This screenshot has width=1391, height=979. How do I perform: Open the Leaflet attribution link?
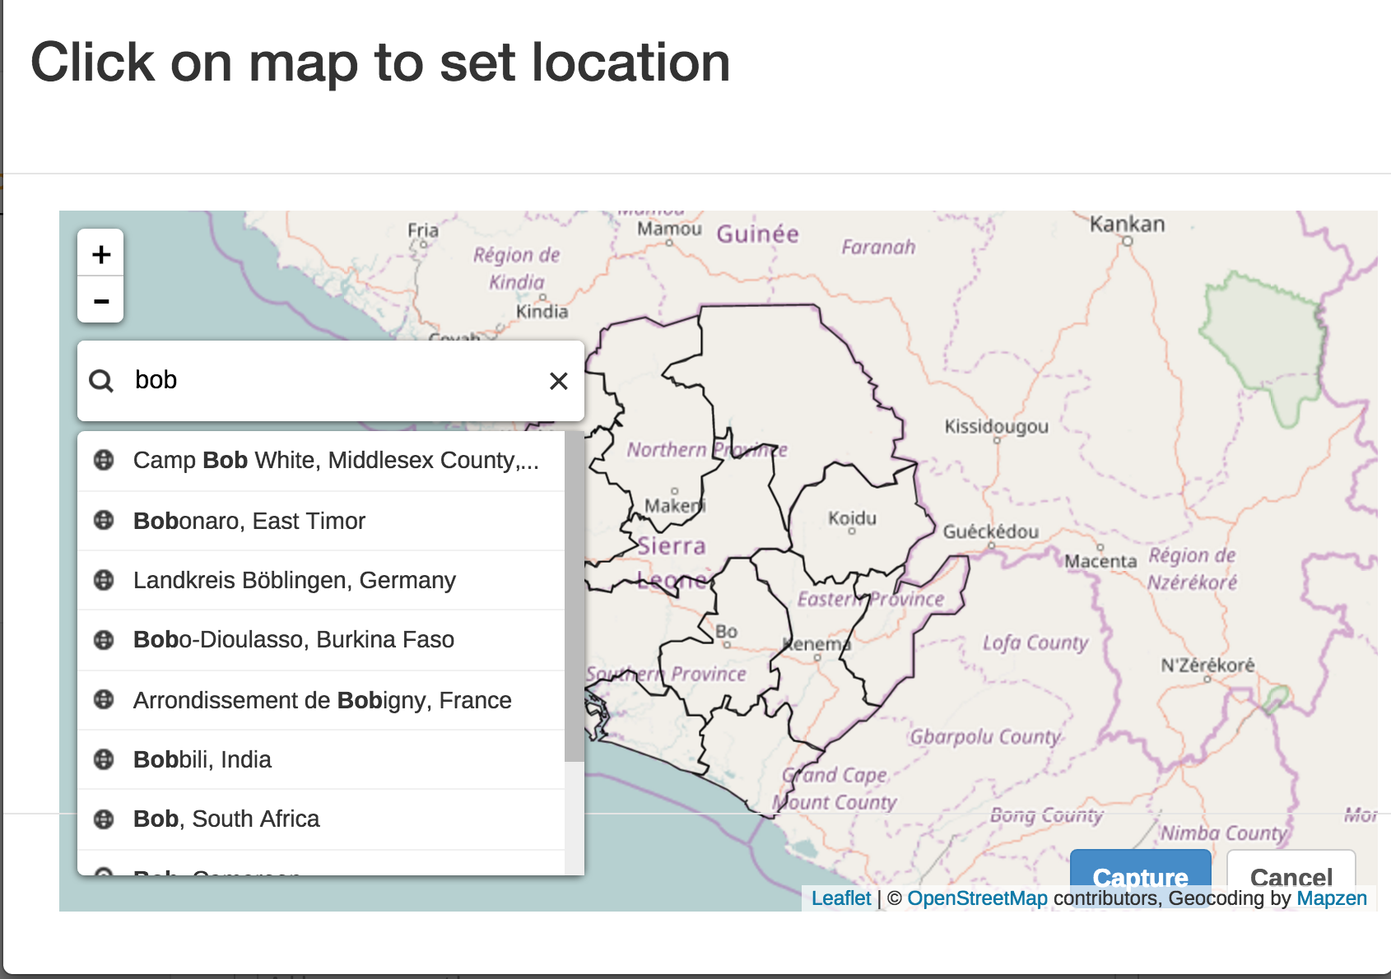[840, 898]
